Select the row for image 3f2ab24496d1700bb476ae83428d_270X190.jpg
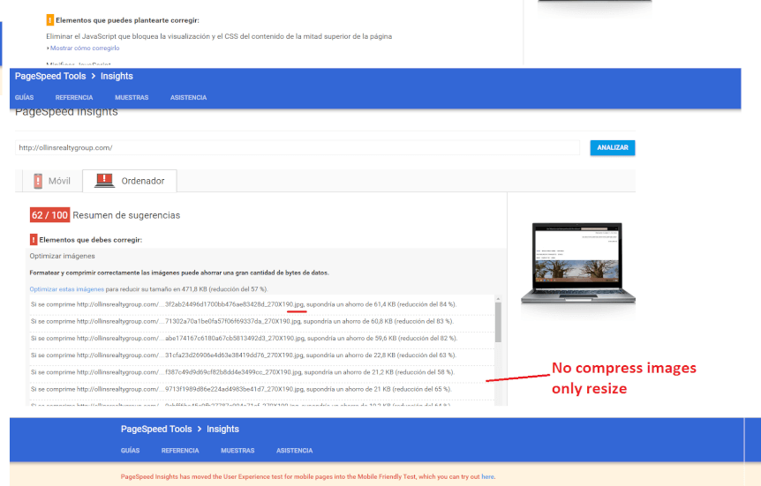 point(262,304)
